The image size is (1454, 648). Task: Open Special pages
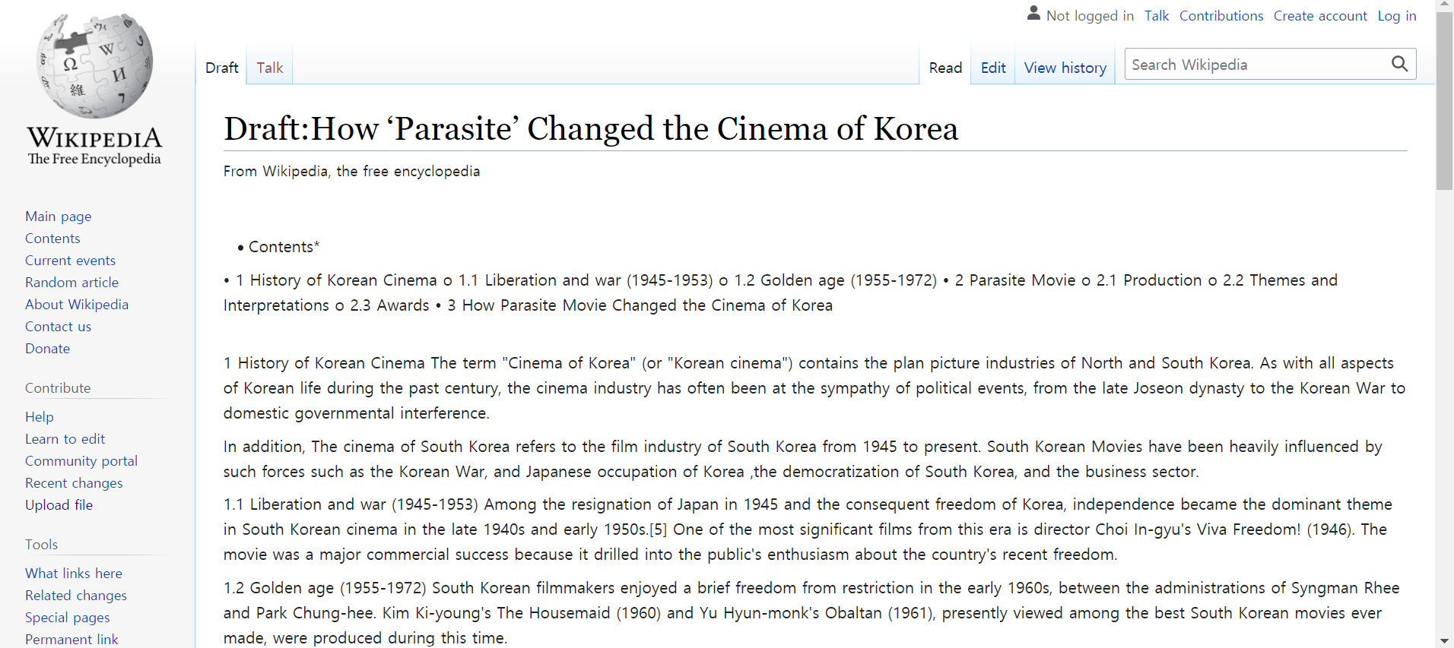click(x=68, y=618)
